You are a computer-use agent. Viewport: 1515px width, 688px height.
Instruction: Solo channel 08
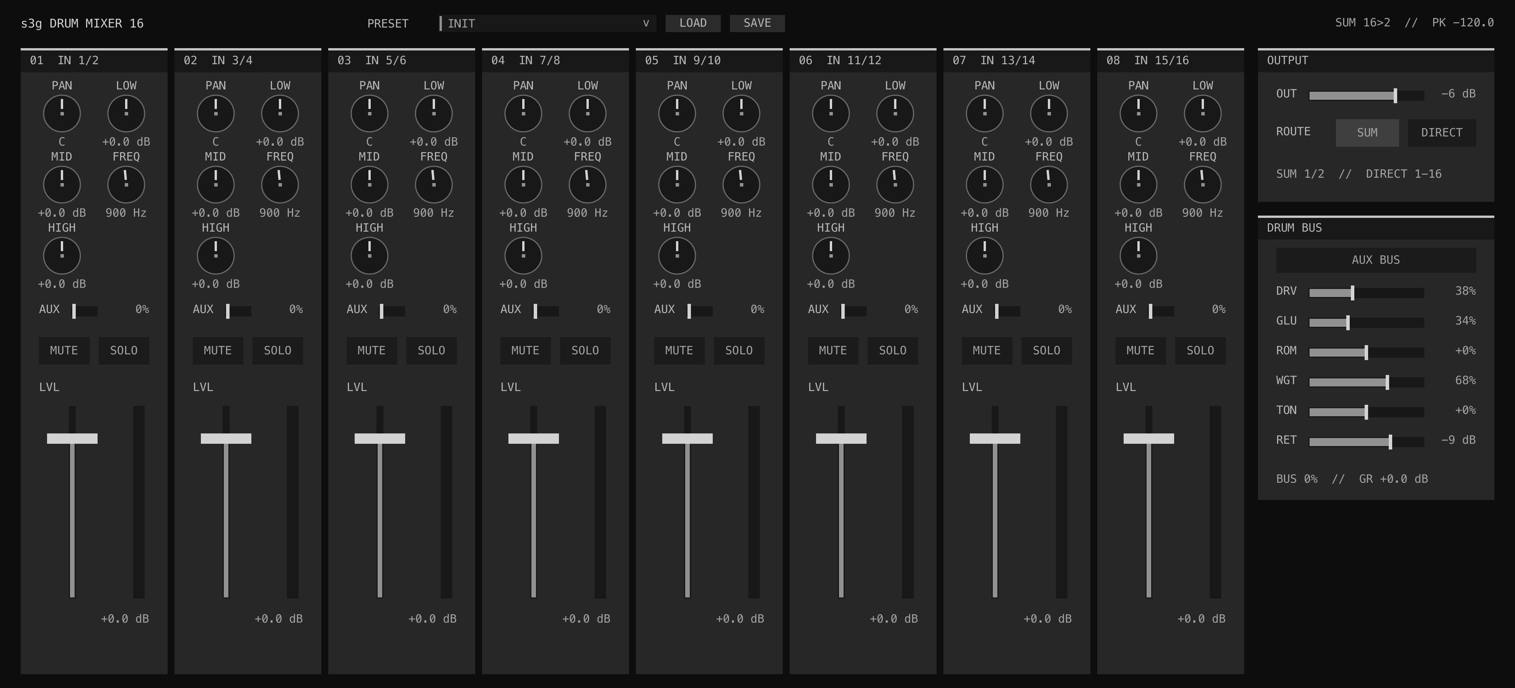tap(1201, 351)
